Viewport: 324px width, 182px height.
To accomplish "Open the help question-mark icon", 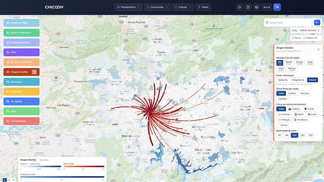I will [248, 7].
